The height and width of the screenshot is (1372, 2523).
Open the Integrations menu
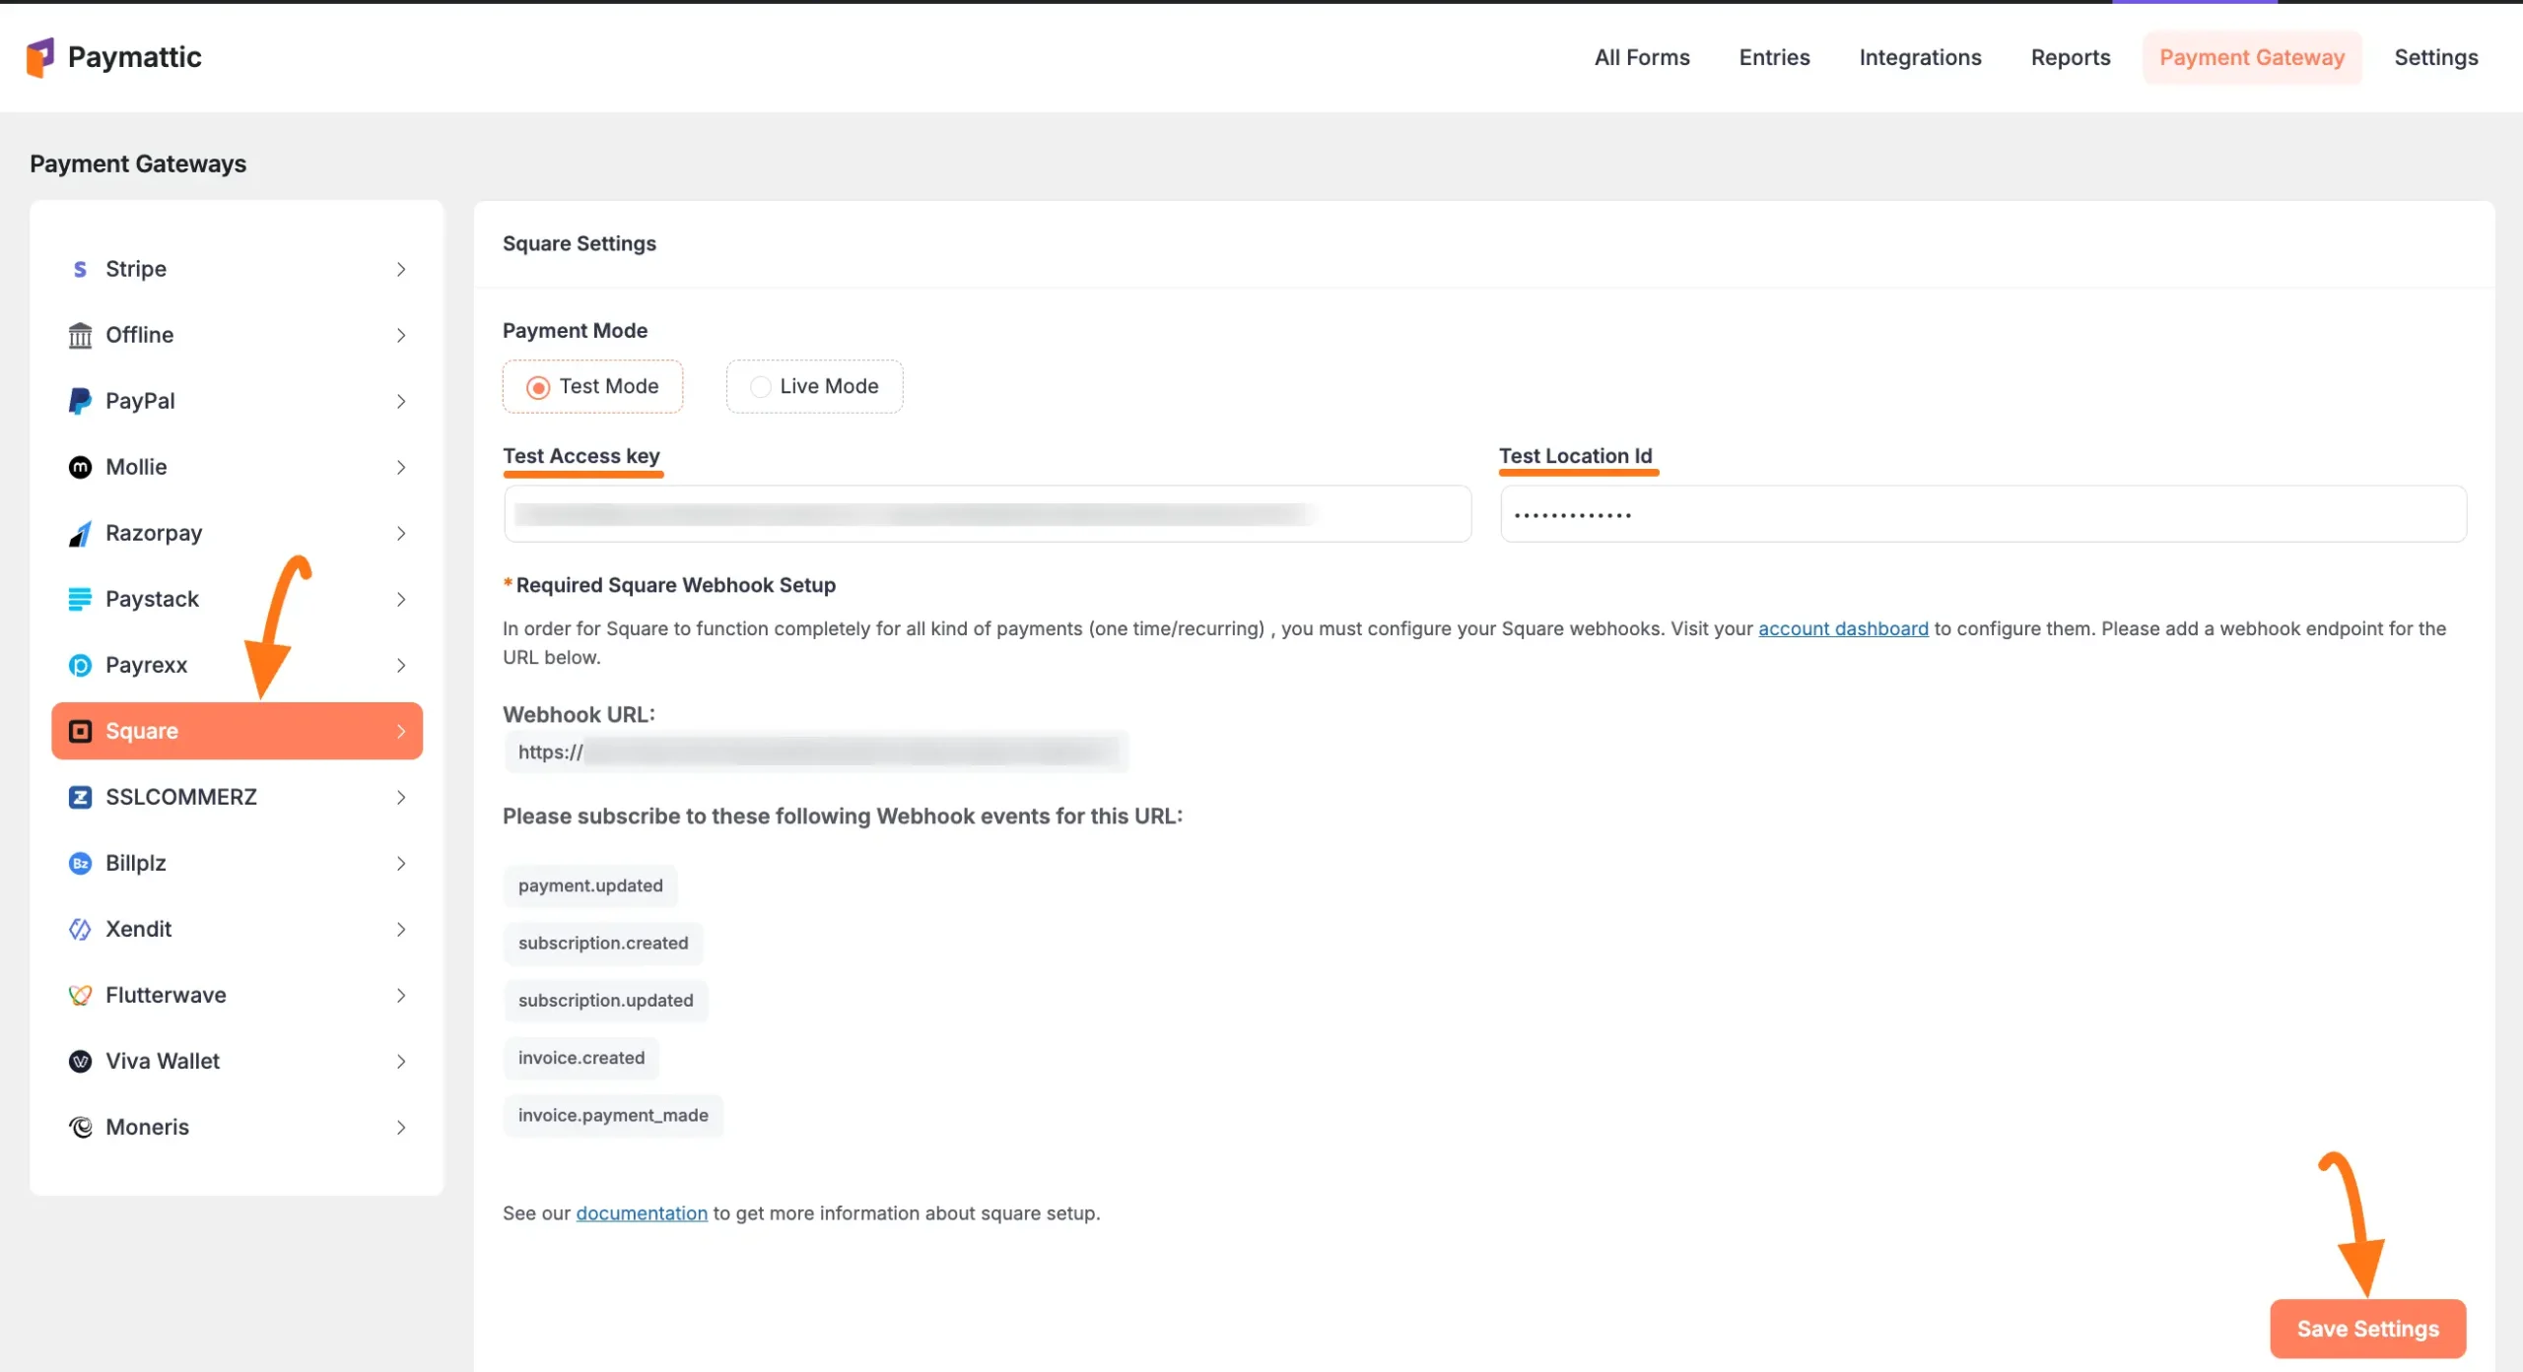(x=1920, y=57)
